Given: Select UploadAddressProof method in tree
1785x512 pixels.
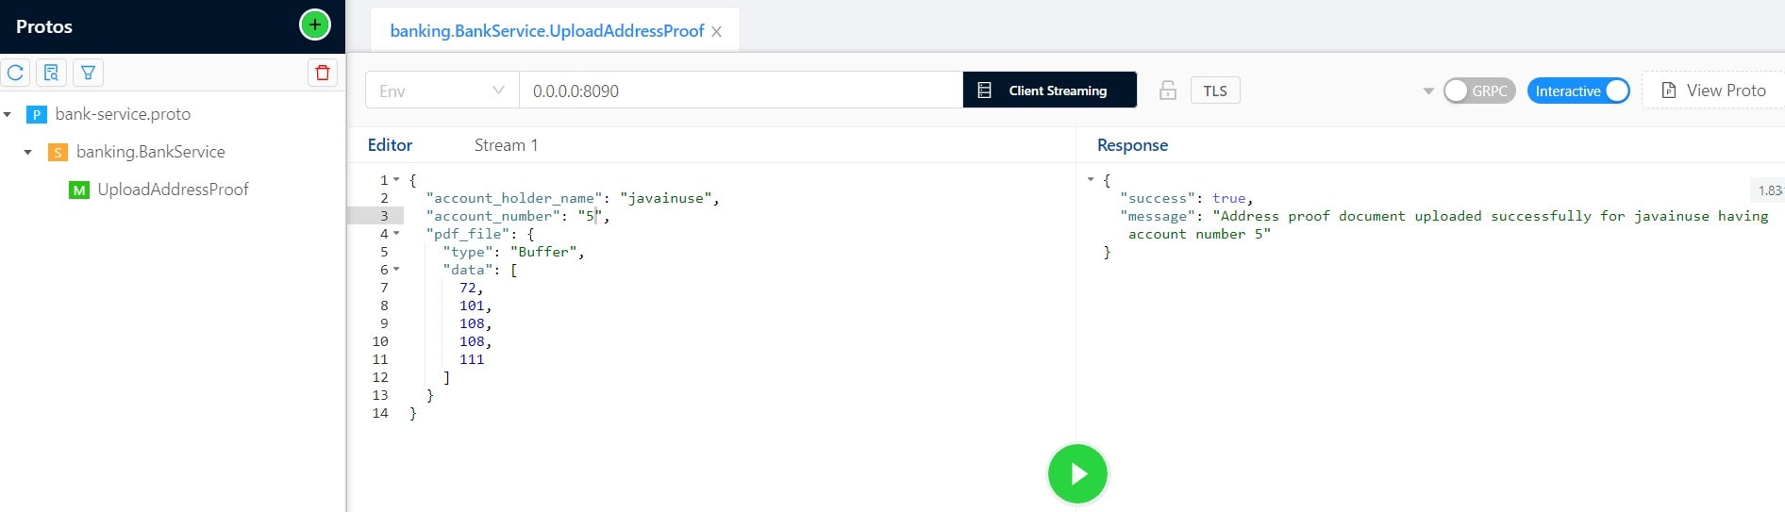Looking at the screenshot, I should point(173,190).
